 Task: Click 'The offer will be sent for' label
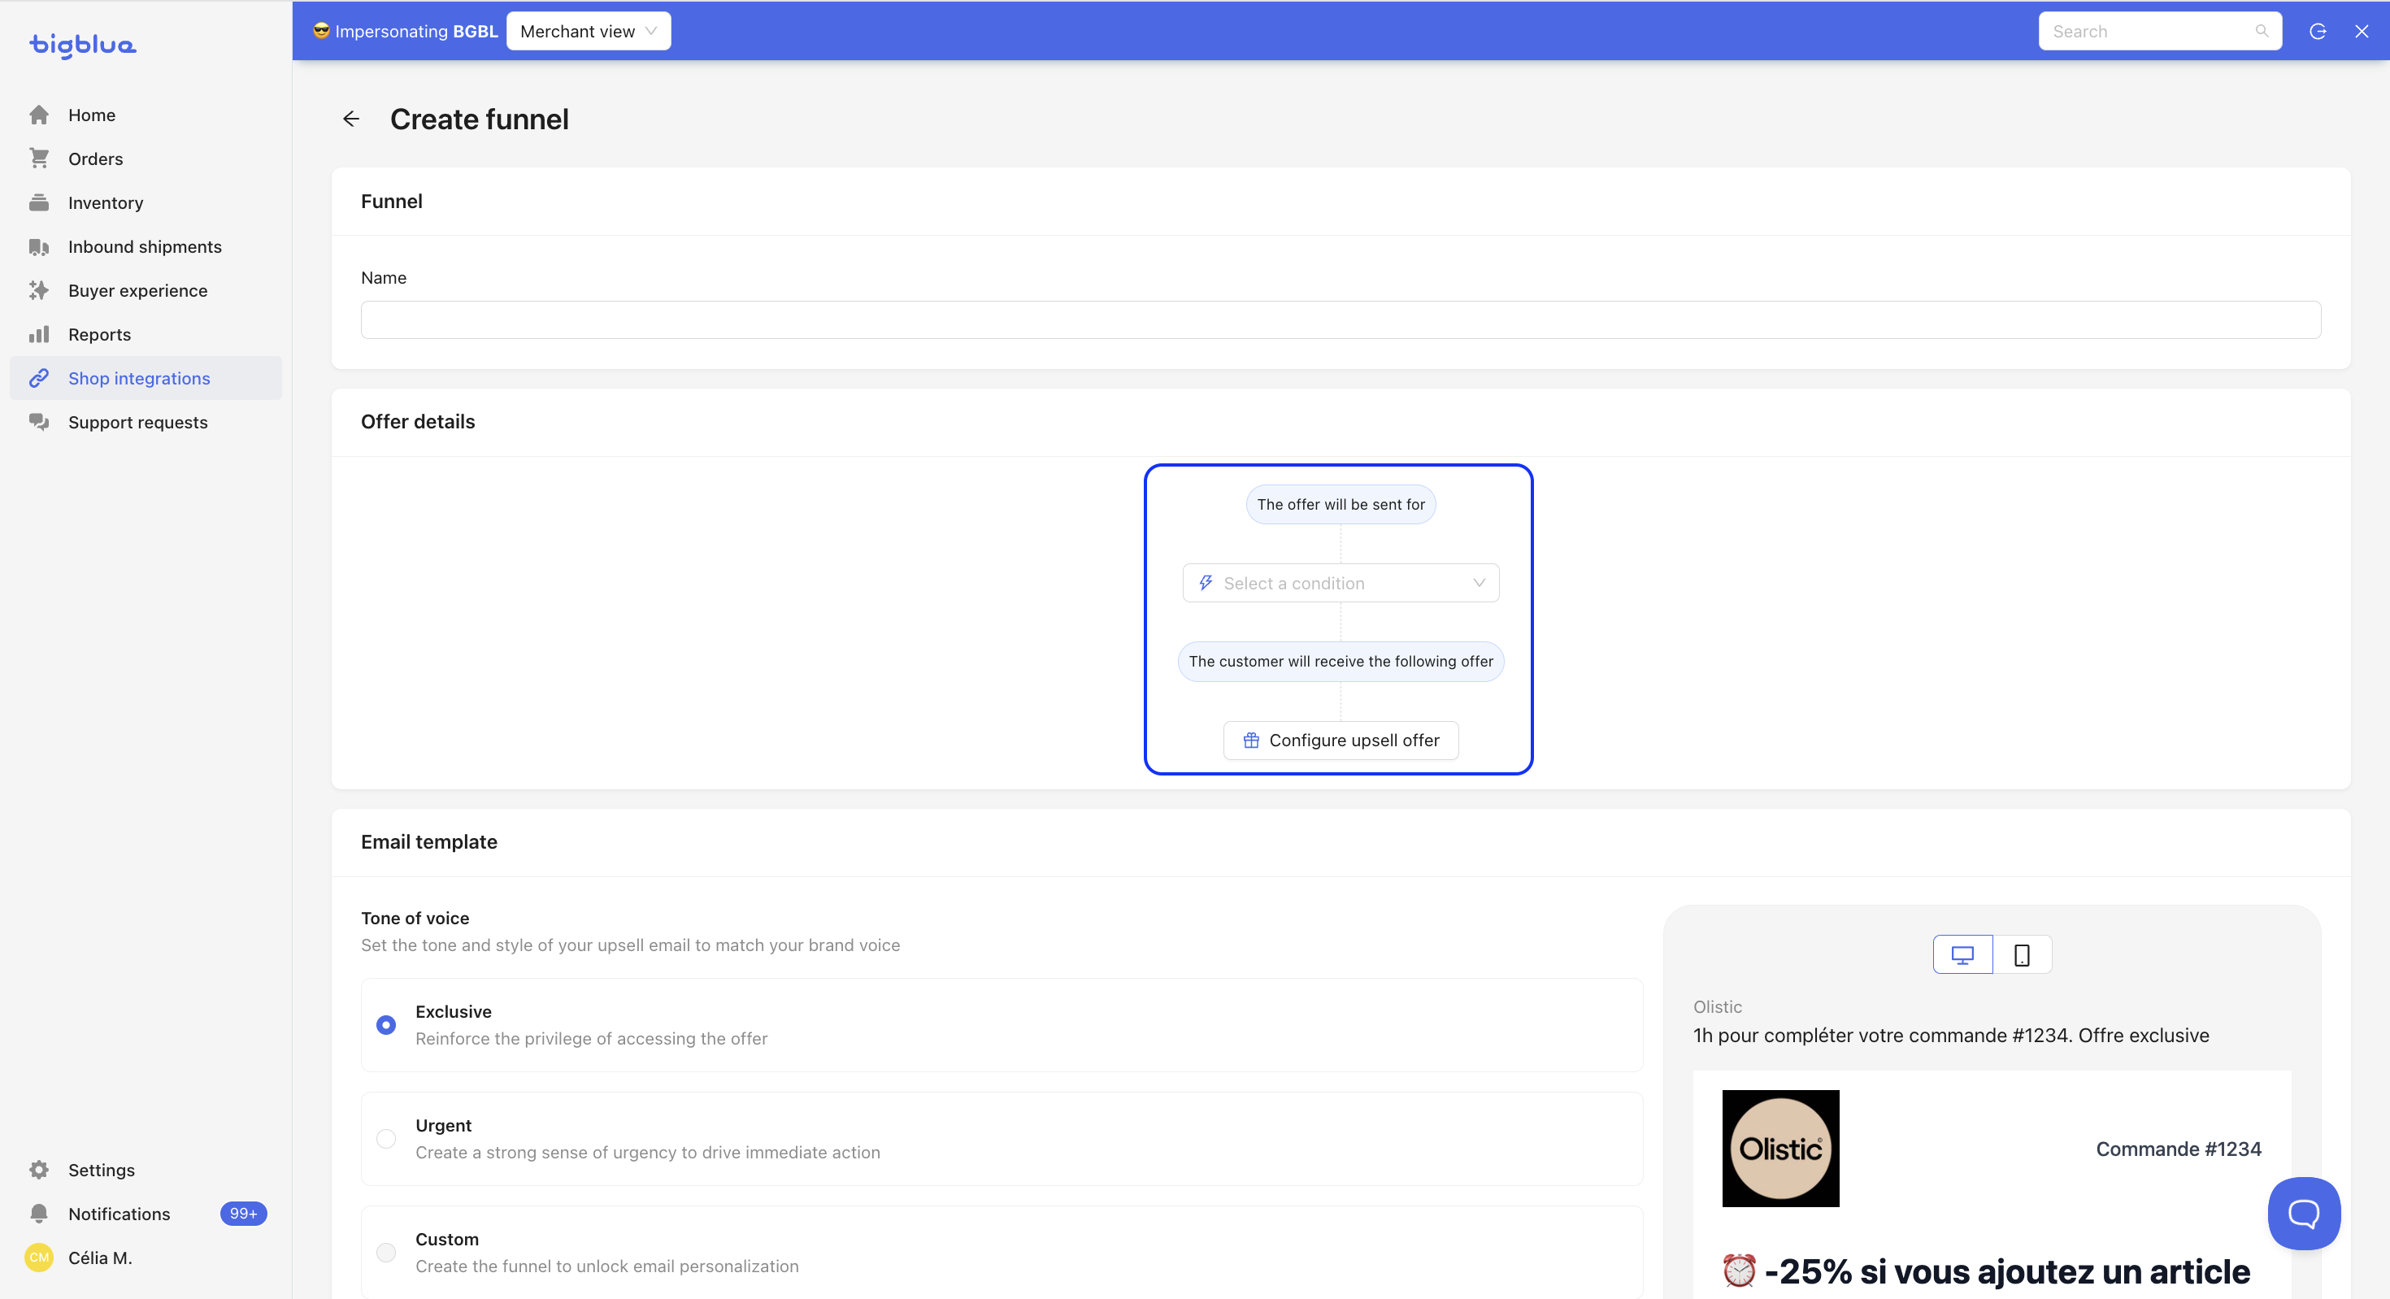pyautogui.click(x=1341, y=505)
